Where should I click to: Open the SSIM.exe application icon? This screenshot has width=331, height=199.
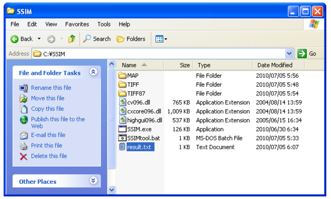tap(122, 129)
